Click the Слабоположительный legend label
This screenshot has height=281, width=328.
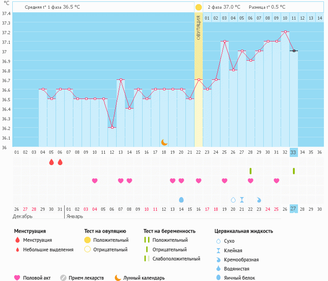click(176, 259)
